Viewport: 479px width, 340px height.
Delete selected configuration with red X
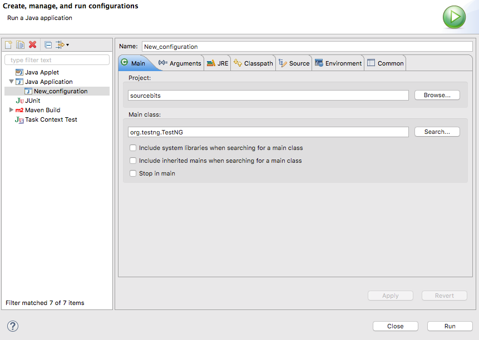[33, 45]
